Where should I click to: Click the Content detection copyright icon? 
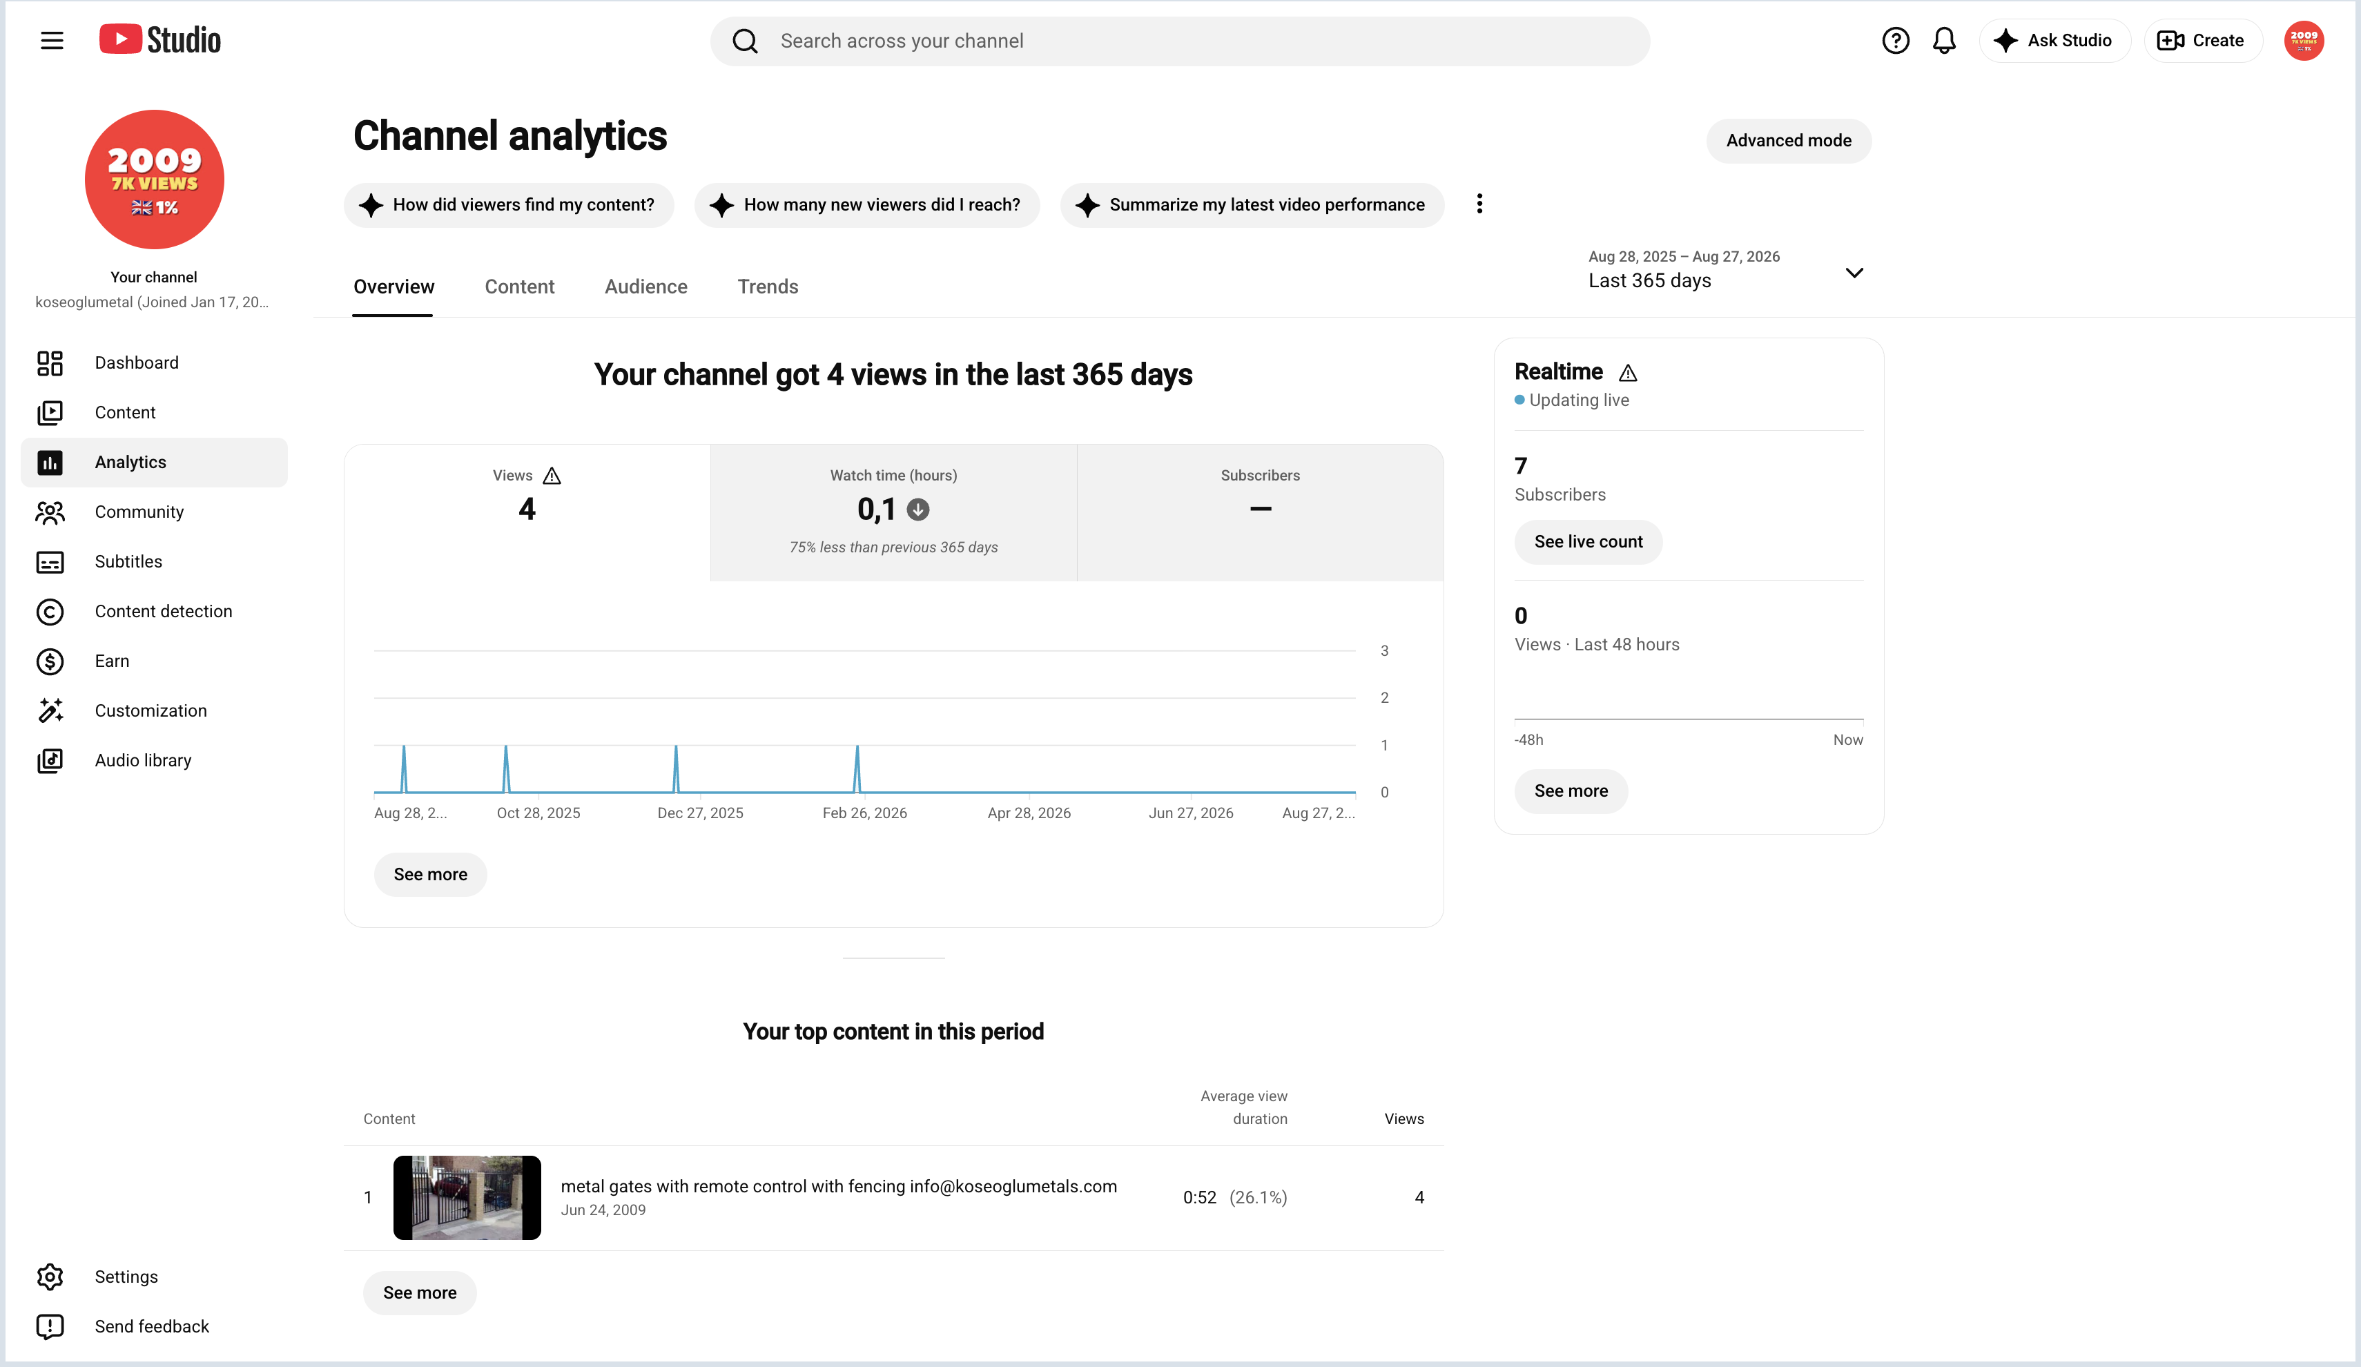(x=50, y=611)
